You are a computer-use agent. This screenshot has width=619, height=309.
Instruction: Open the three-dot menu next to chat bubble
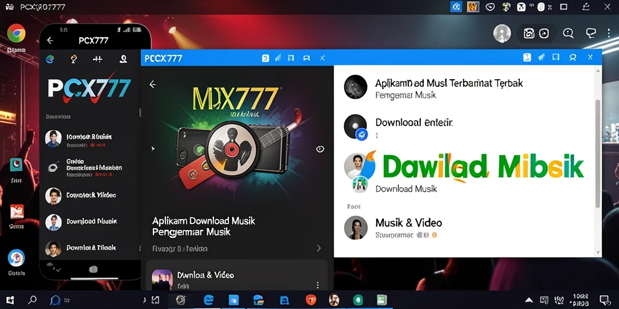(609, 33)
